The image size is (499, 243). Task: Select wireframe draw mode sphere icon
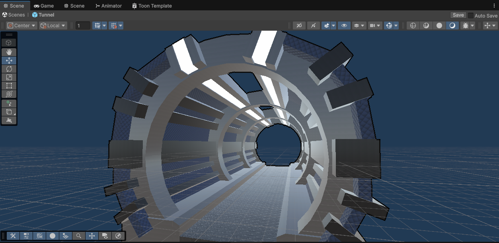click(x=413, y=25)
